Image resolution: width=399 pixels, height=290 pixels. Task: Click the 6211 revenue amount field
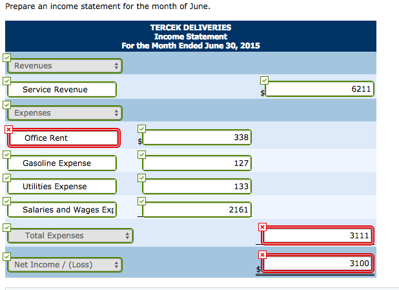coord(320,89)
